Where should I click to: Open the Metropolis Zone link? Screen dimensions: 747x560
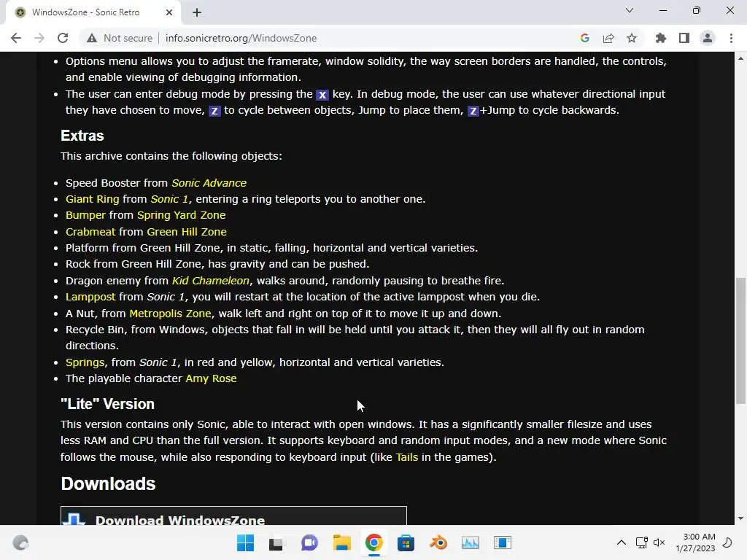(170, 314)
